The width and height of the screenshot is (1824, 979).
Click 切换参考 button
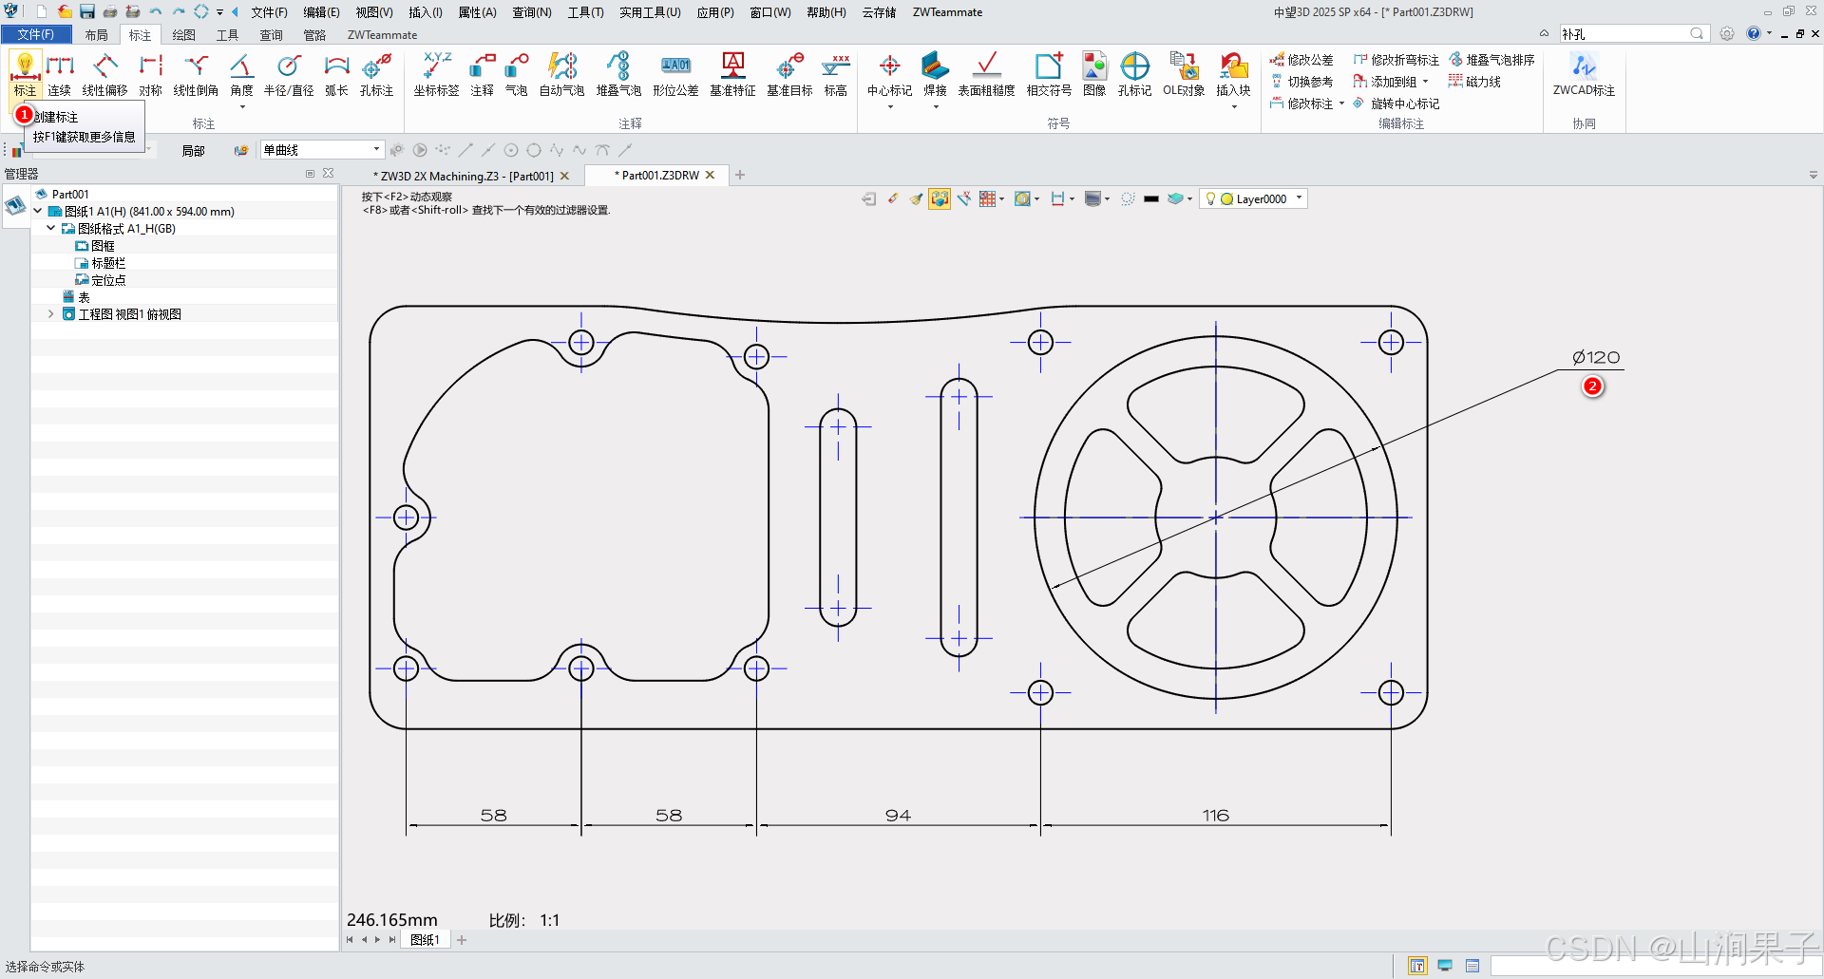[x=1301, y=82]
